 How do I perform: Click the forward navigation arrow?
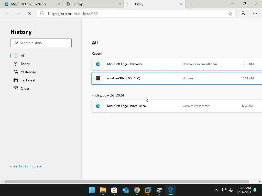[18, 14]
